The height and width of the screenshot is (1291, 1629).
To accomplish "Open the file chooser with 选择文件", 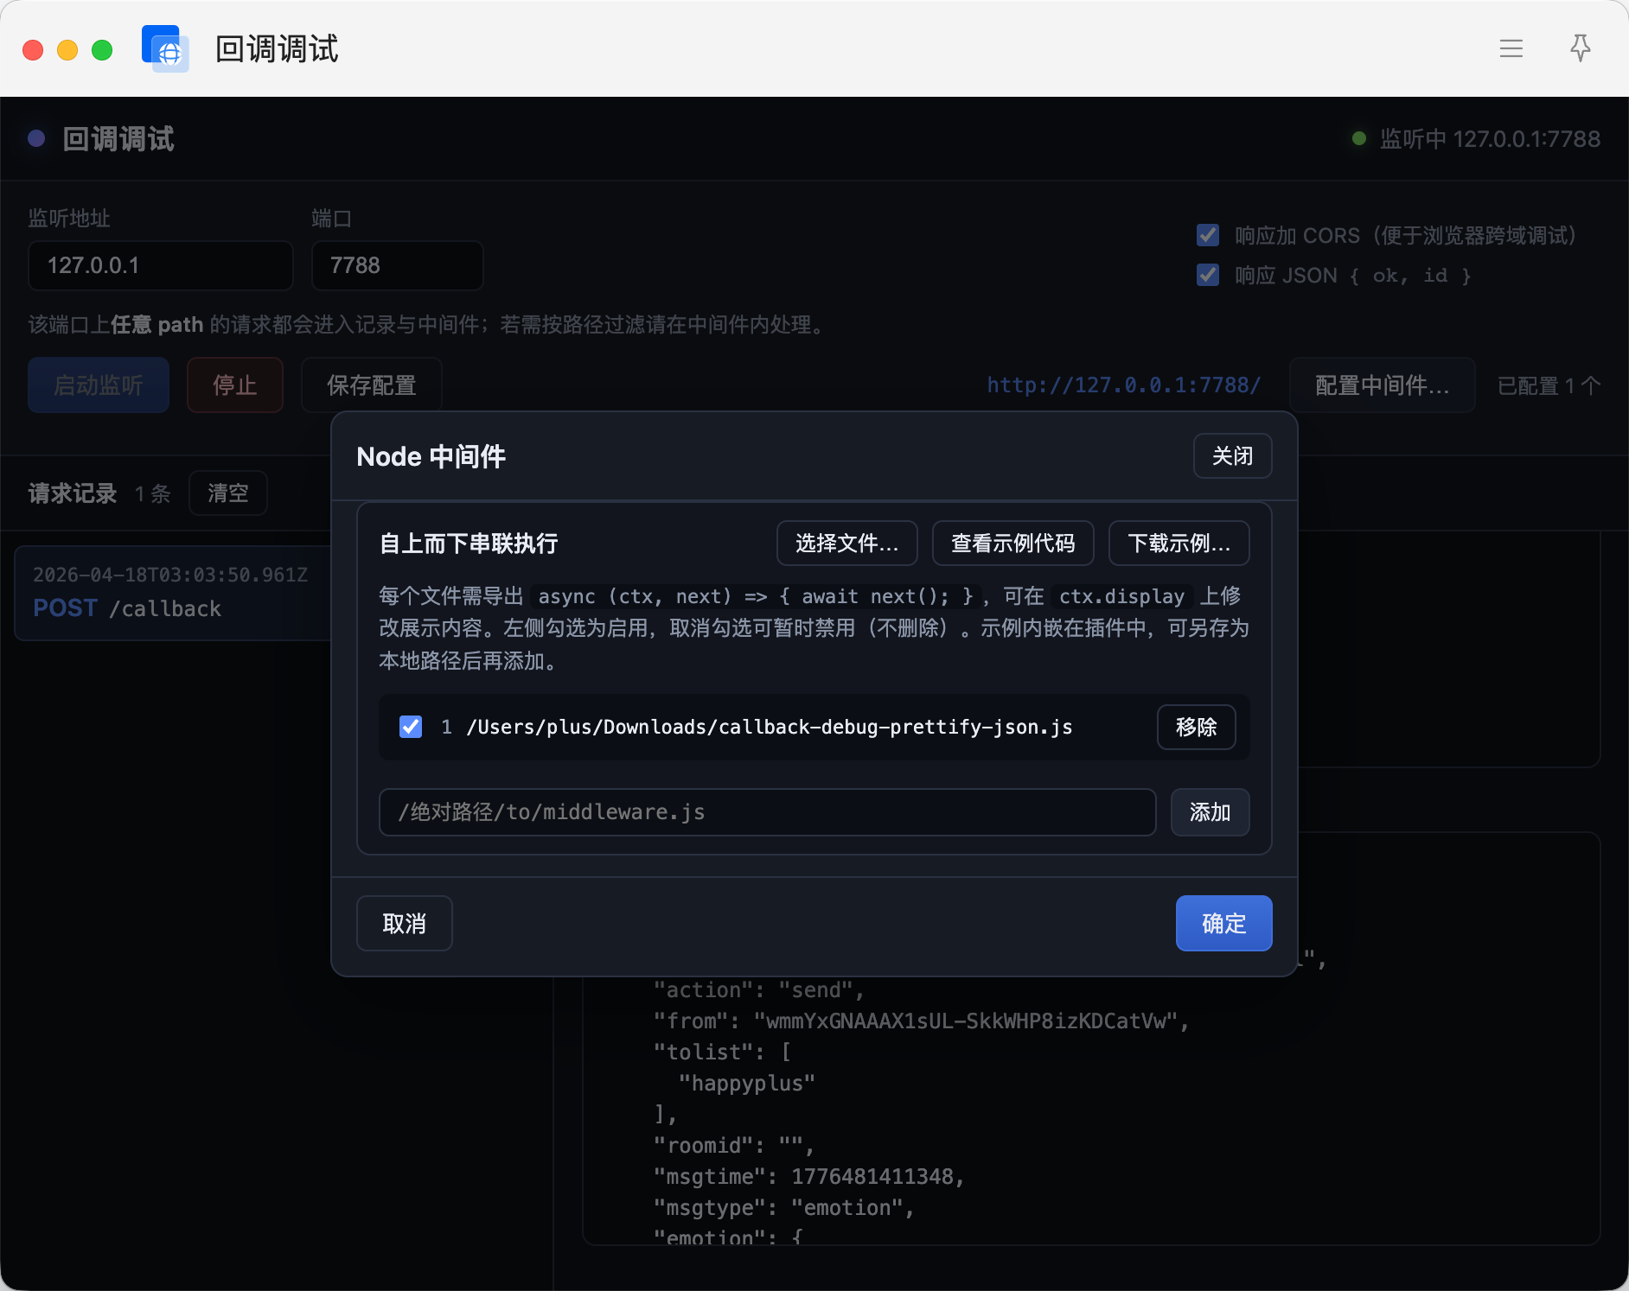I will 846,543.
